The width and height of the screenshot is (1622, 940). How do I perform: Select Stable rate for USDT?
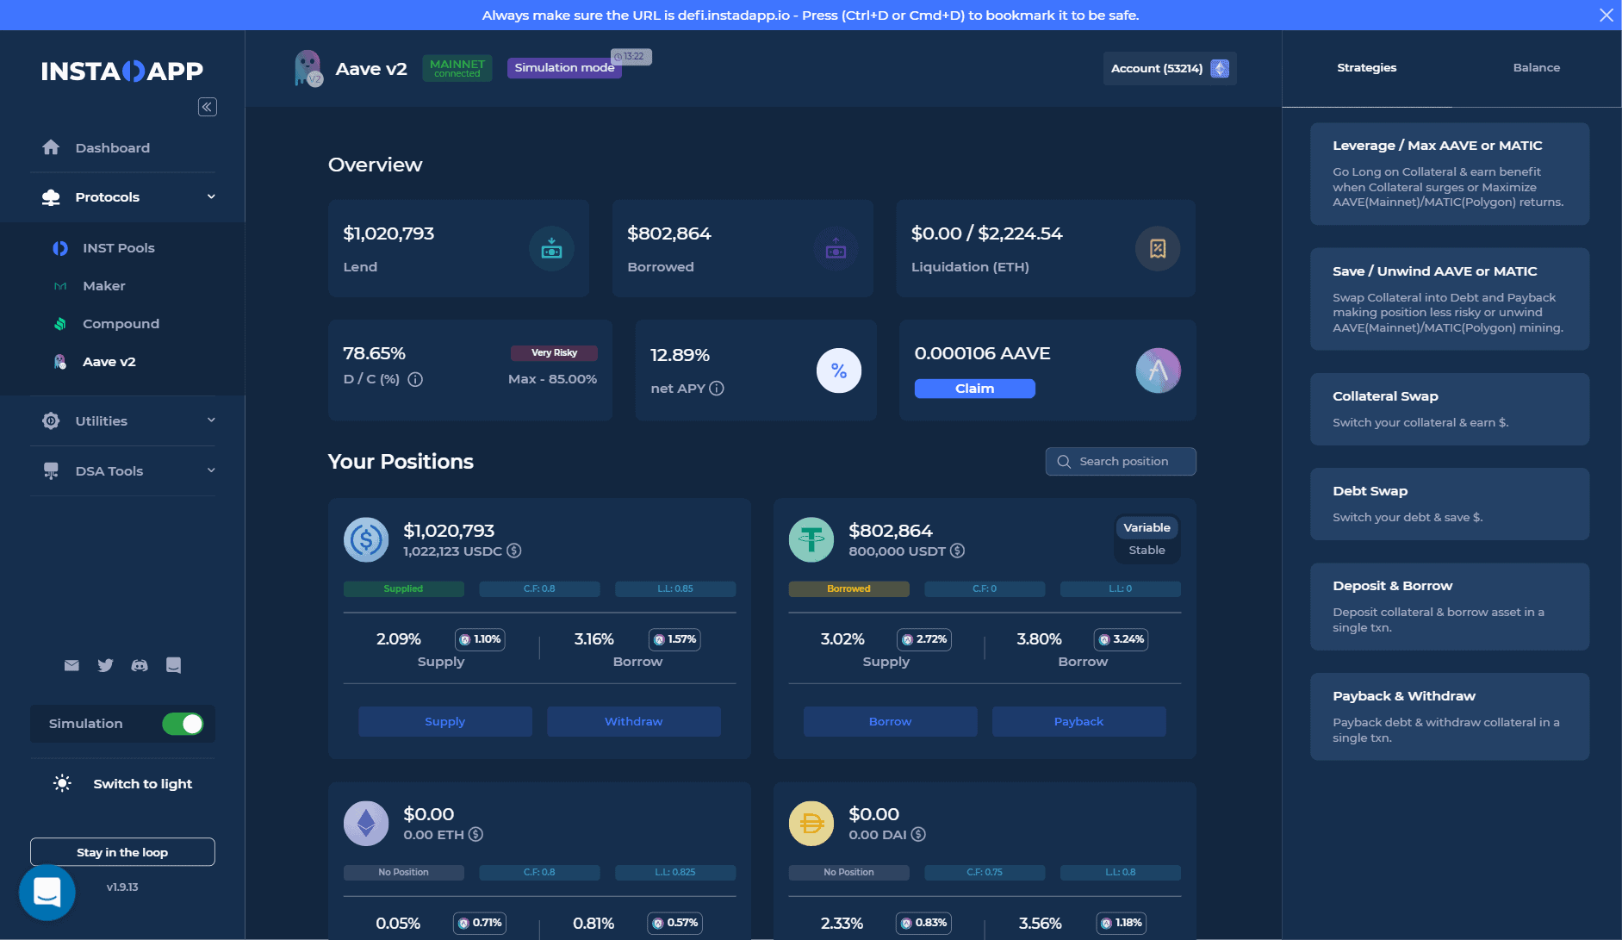pyautogui.click(x=1147, y=550)
